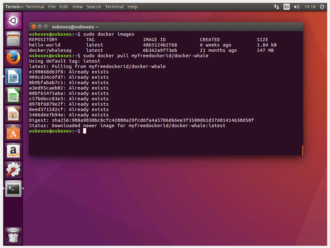Viewport: 330px width, 248px height.
Task: Click the CREATED column header
Action: (210, 40)
